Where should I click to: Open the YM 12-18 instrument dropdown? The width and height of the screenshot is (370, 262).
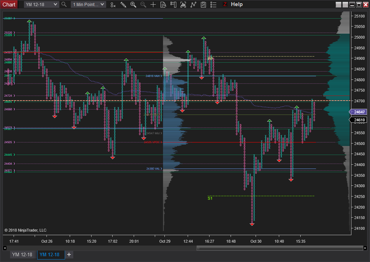coord(41,5)
